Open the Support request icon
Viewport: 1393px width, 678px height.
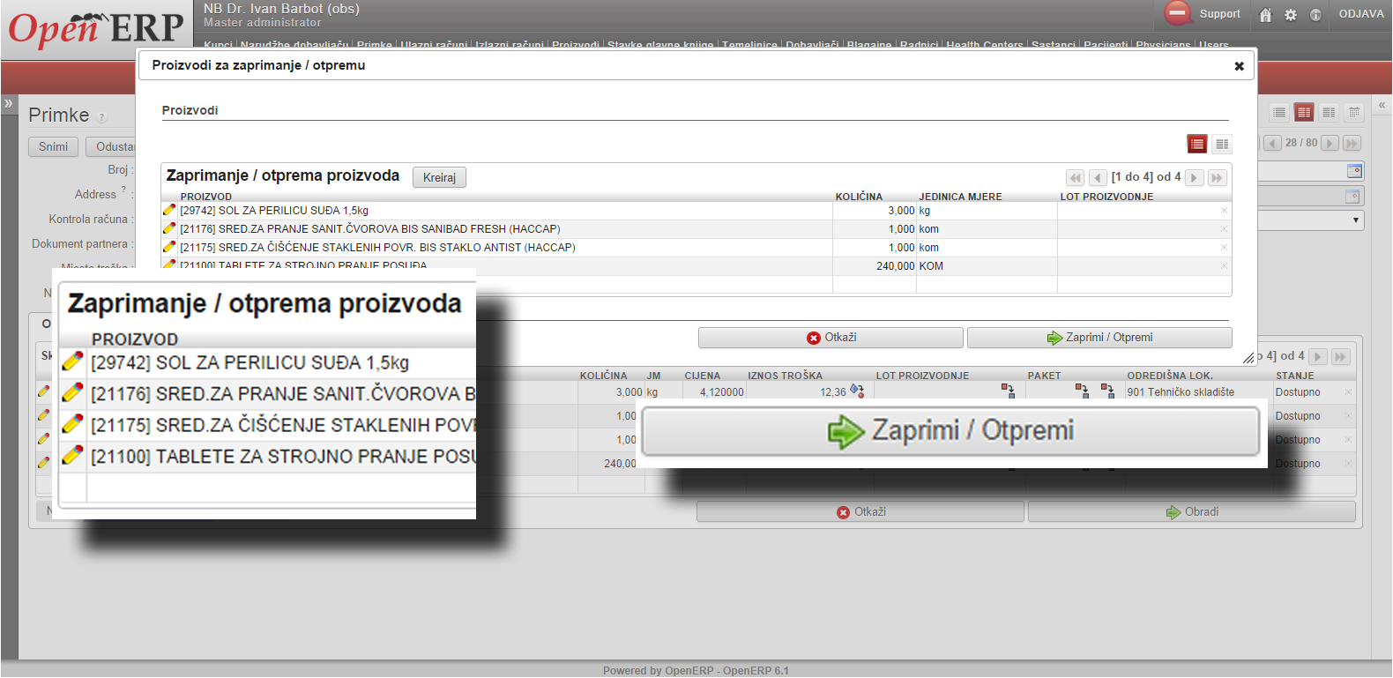pos(1178,13)
